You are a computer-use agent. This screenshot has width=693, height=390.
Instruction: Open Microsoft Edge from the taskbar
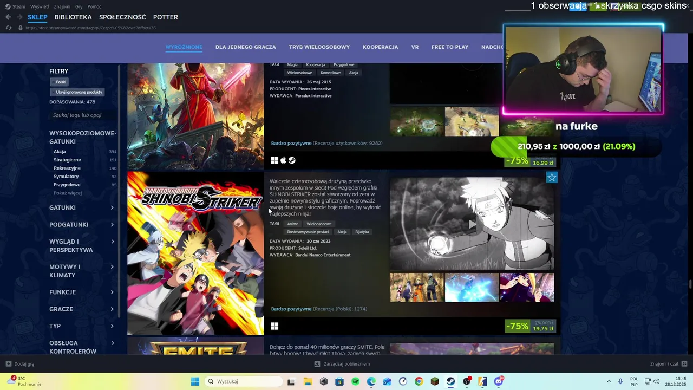click(371, 381)
